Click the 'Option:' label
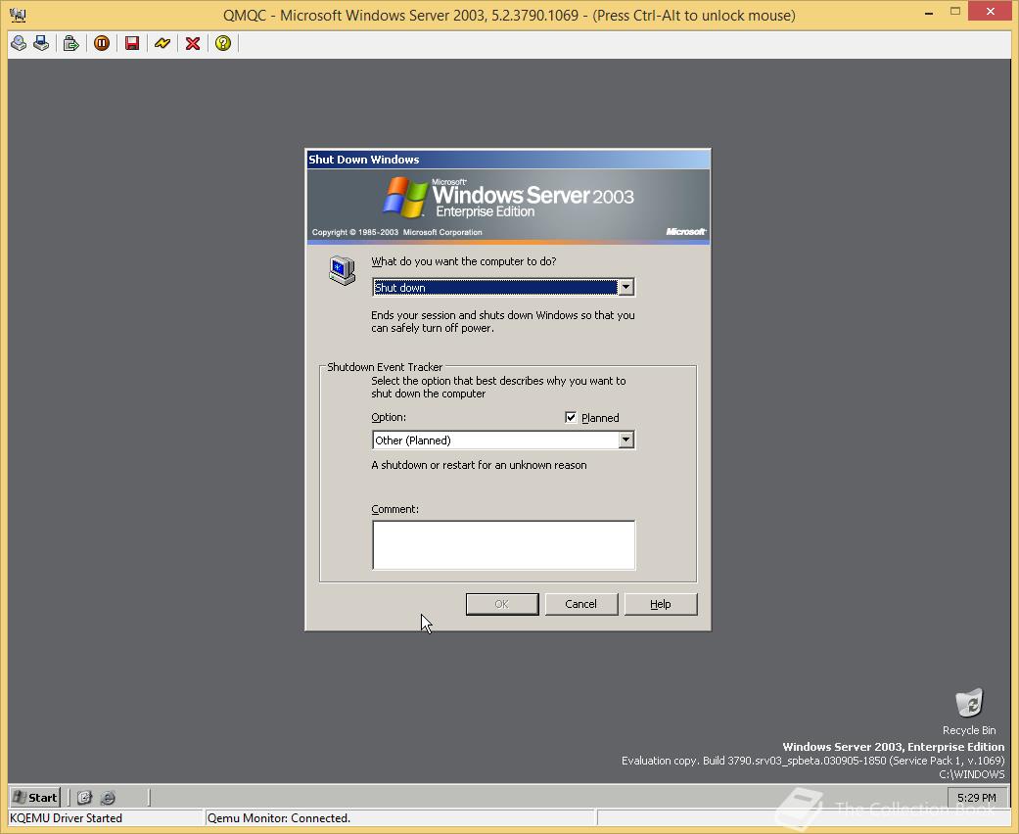 point(389,417)
